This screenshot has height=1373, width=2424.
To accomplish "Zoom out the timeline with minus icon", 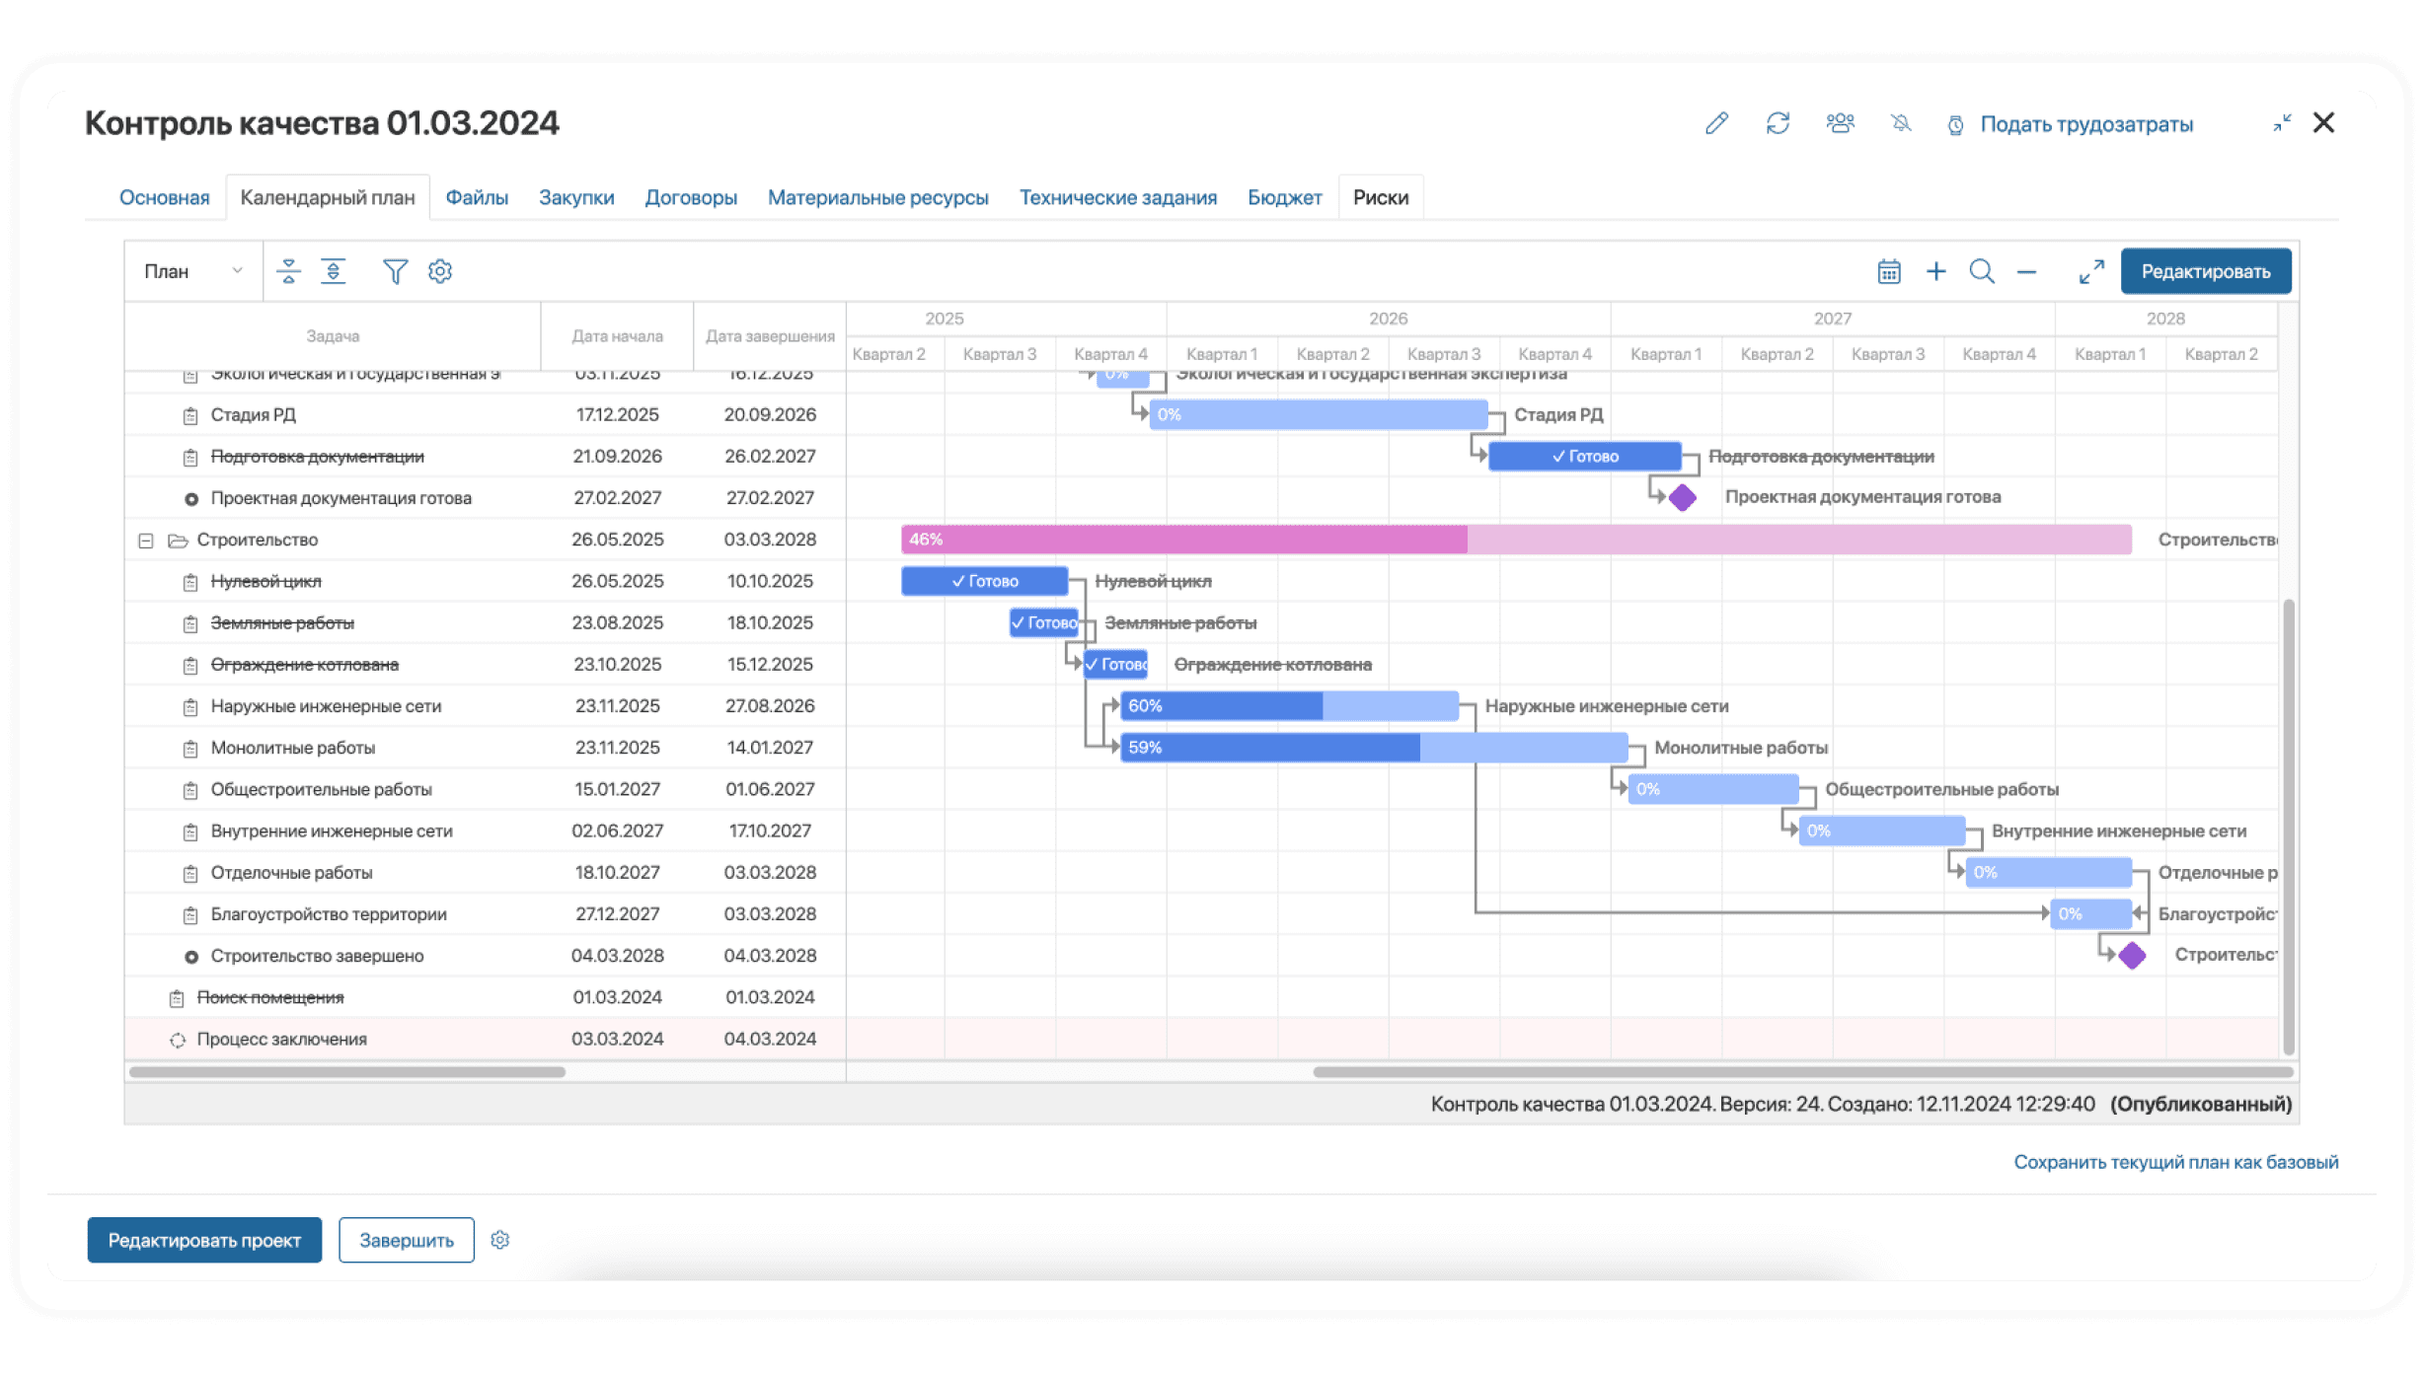I will tap(2027, 271).
